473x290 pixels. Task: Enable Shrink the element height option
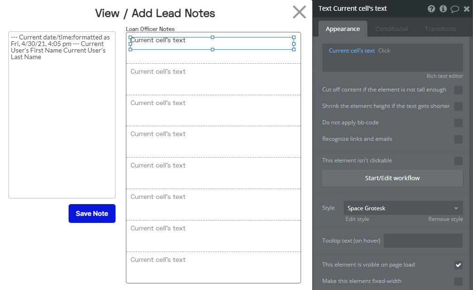(x=458, y=107)
